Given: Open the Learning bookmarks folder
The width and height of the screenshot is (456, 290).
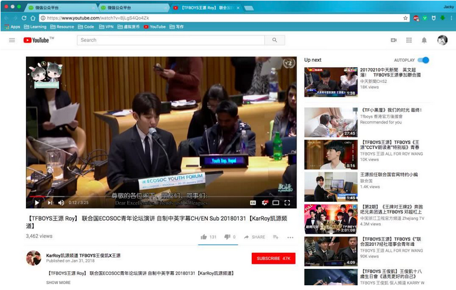Looking at the screenshot, I should [35, 26].
